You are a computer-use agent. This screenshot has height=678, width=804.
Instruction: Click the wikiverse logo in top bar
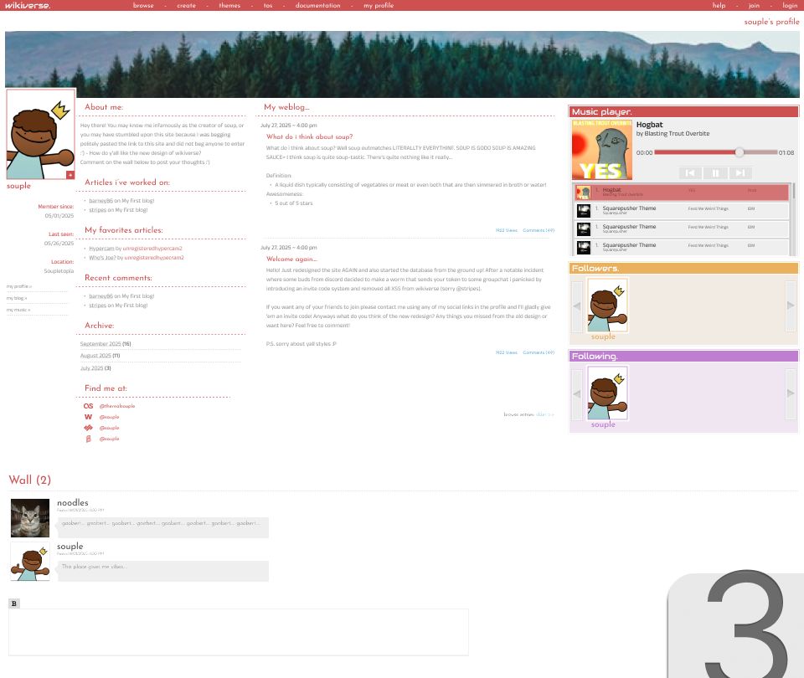coord(27,6)
